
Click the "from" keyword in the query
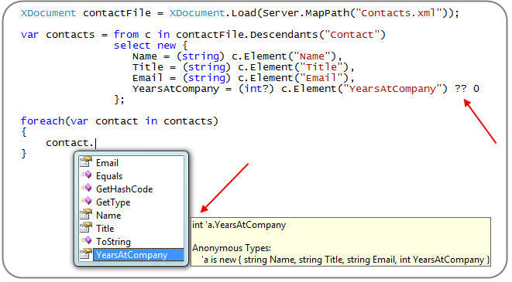tap(126, 35)
